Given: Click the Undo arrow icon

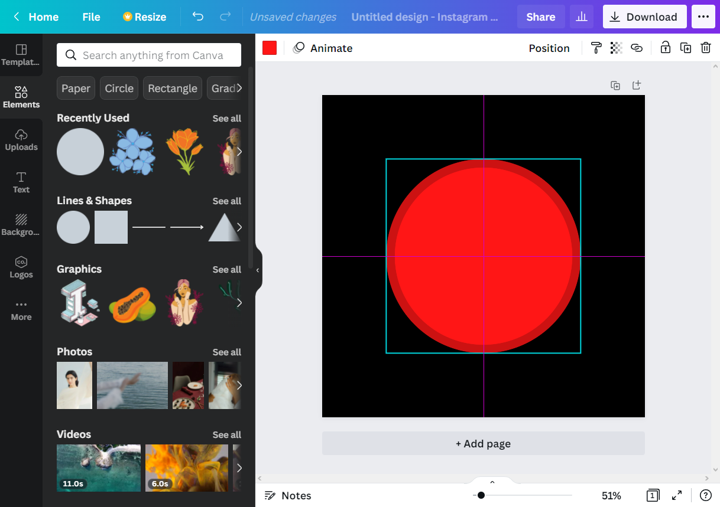Looking at the screenshot, I should coord(198,17).
